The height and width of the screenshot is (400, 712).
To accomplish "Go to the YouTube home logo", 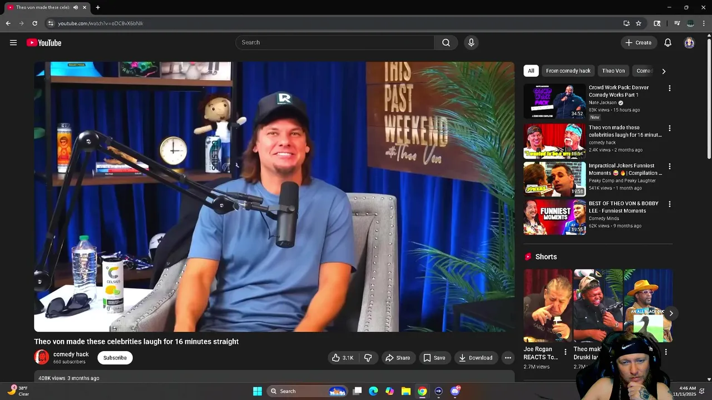I will (44, 43).
